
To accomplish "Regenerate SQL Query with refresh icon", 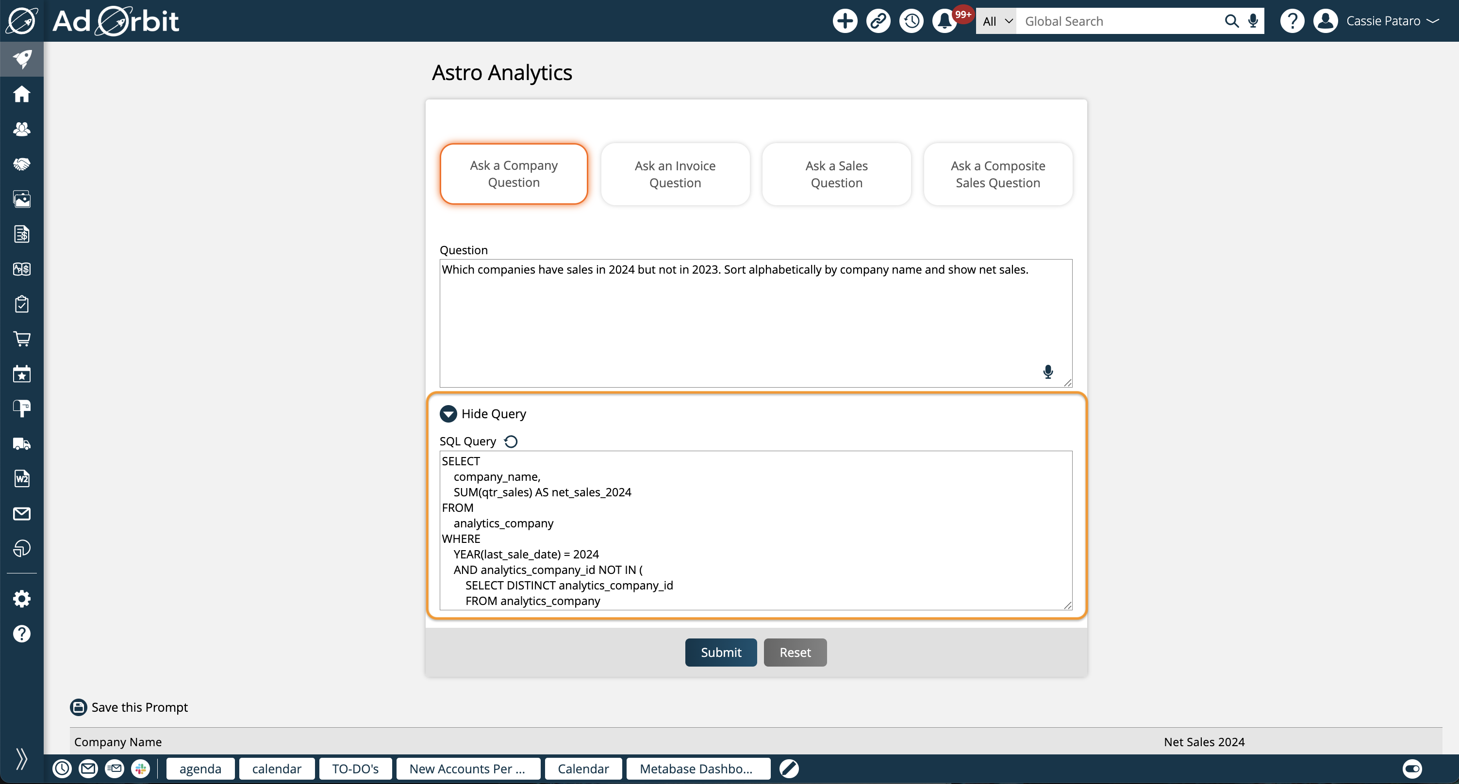I will pyautogui.click(x=511, y=441).
